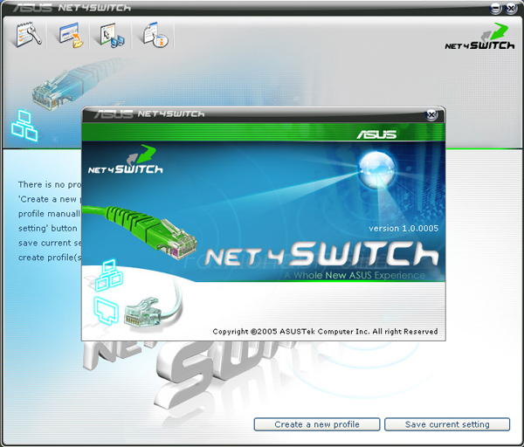This screenshot has height=447, width=524.
Task: Minimize the main Net4Switch window
Action: [495, 9]
